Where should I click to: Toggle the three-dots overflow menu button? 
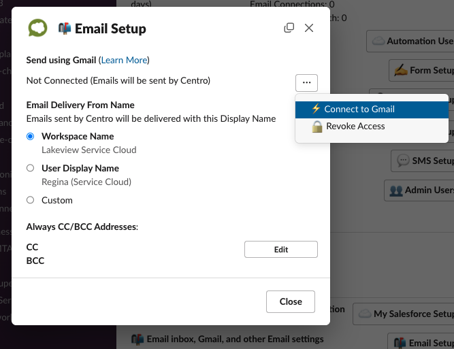pyautogui.click(x=306, y=83)
